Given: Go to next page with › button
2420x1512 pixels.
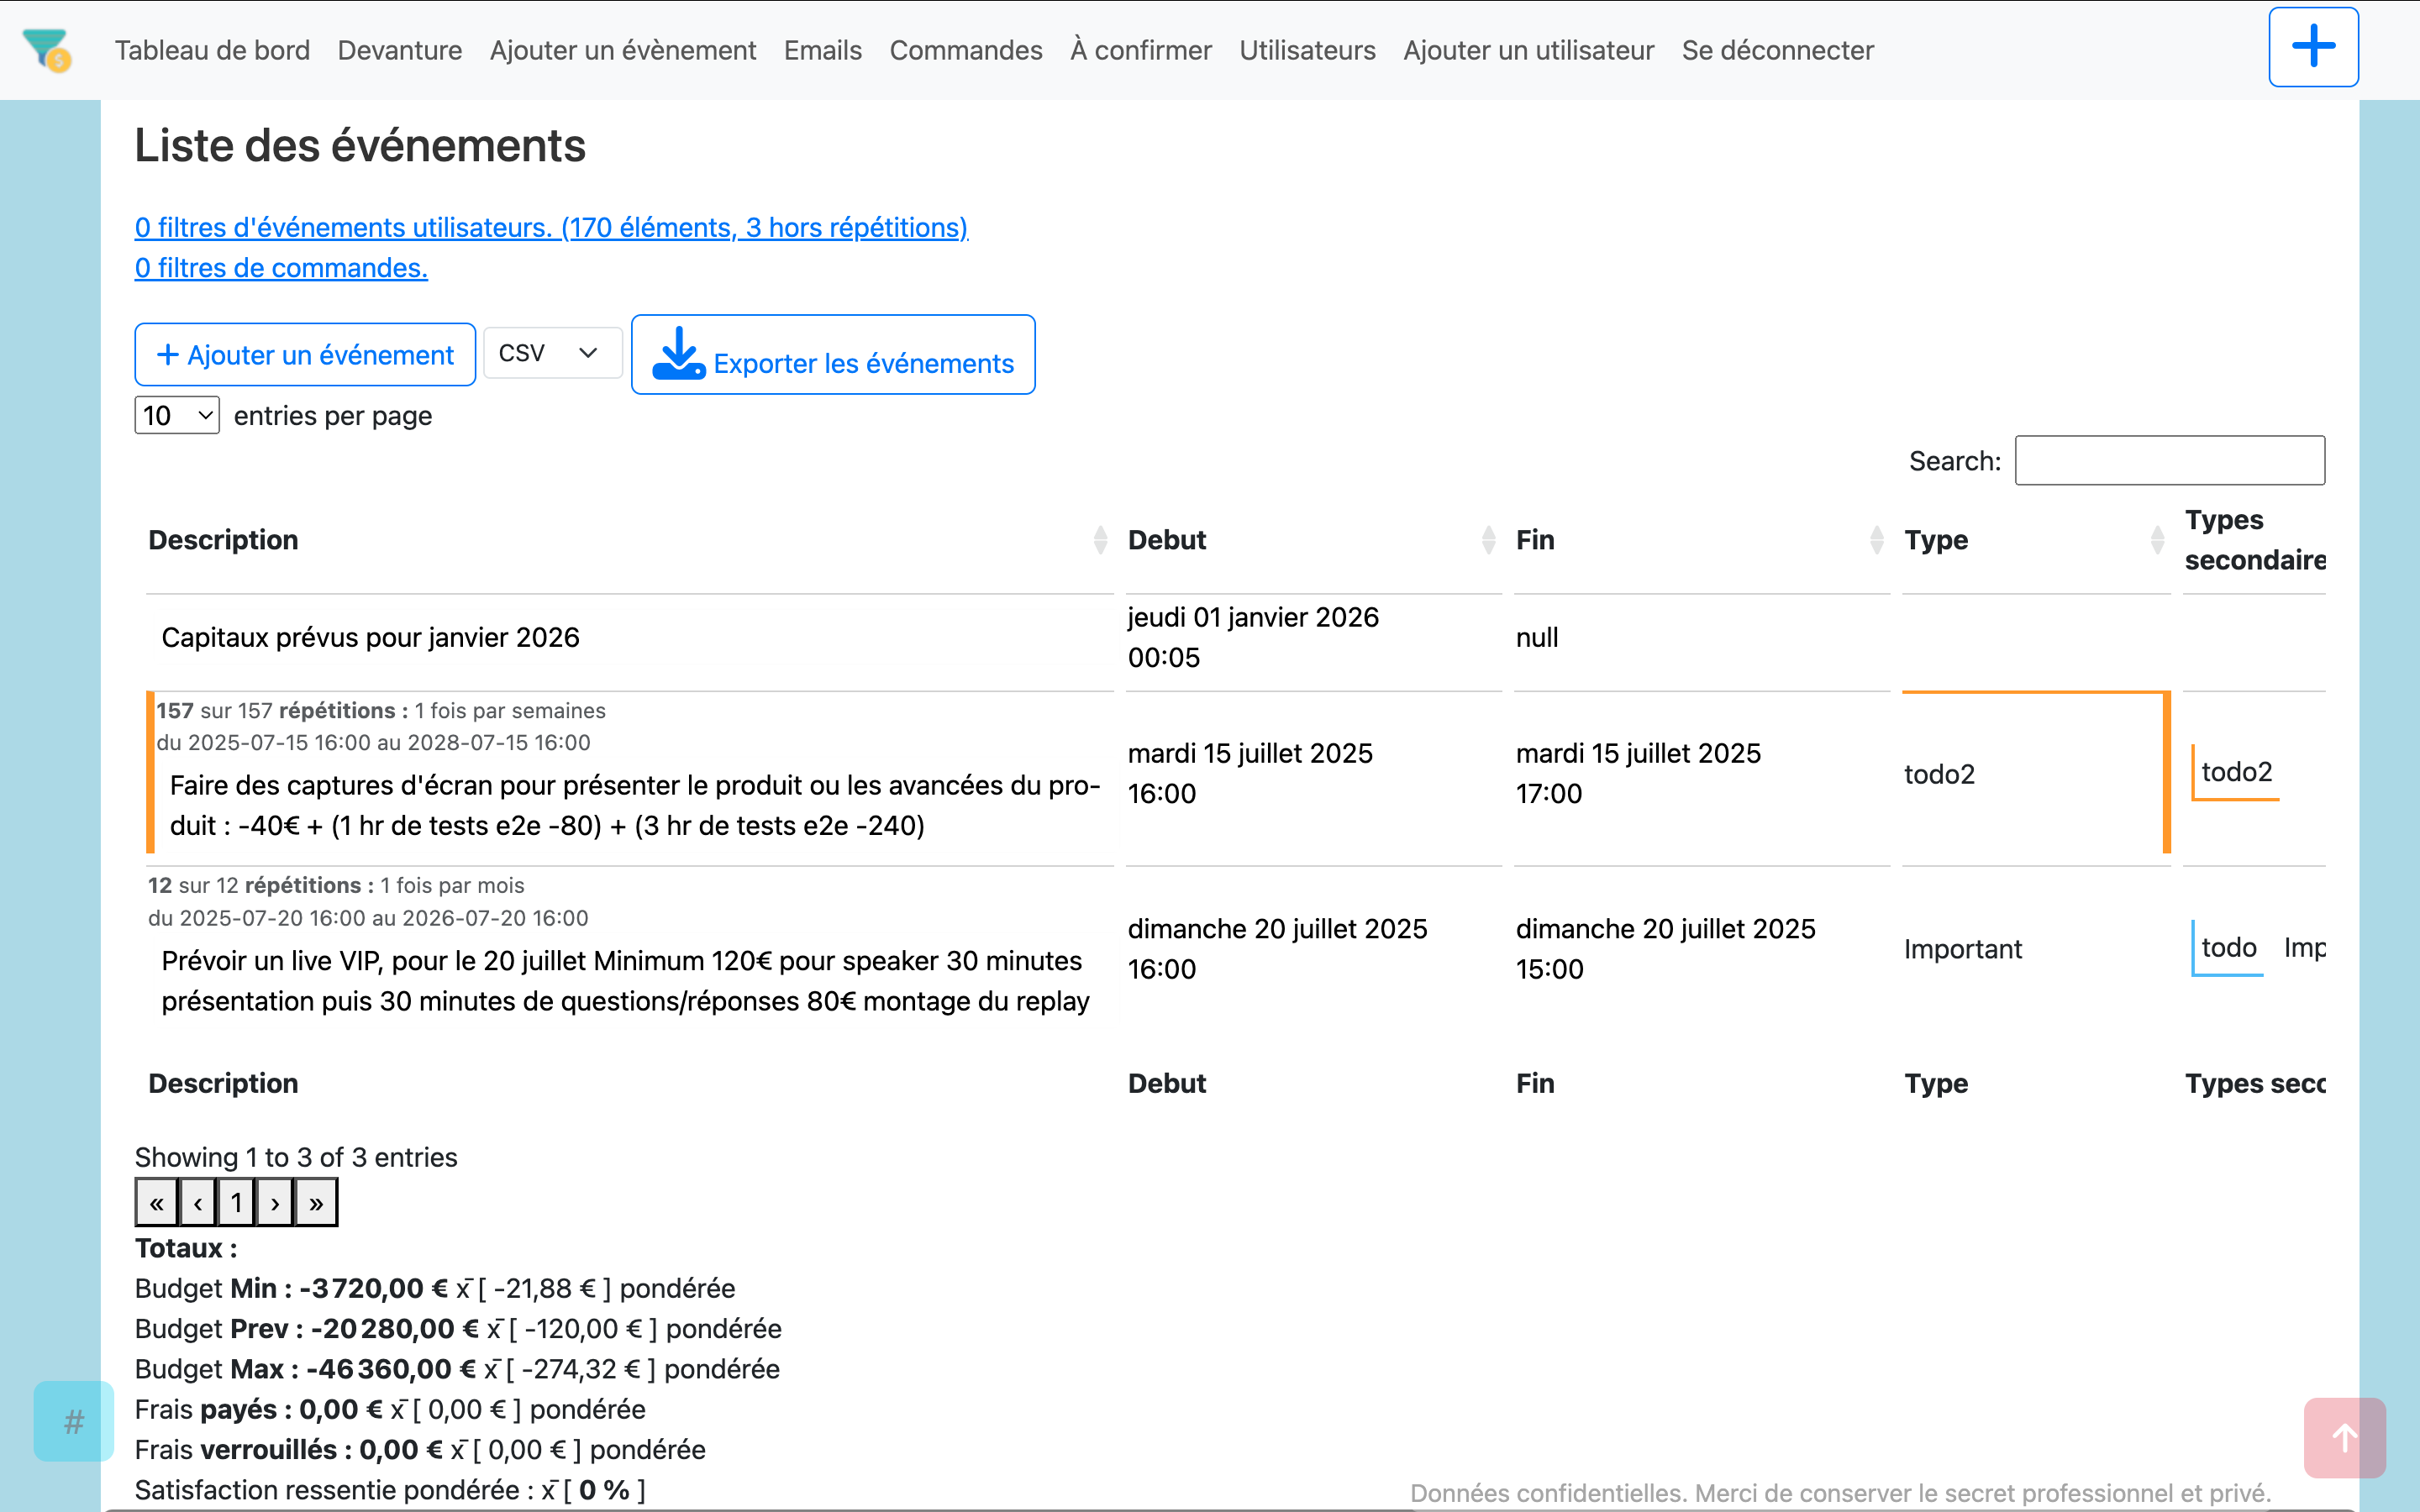Looking at the screenshot, I should pyautogui.click(x=275, y=1203).
